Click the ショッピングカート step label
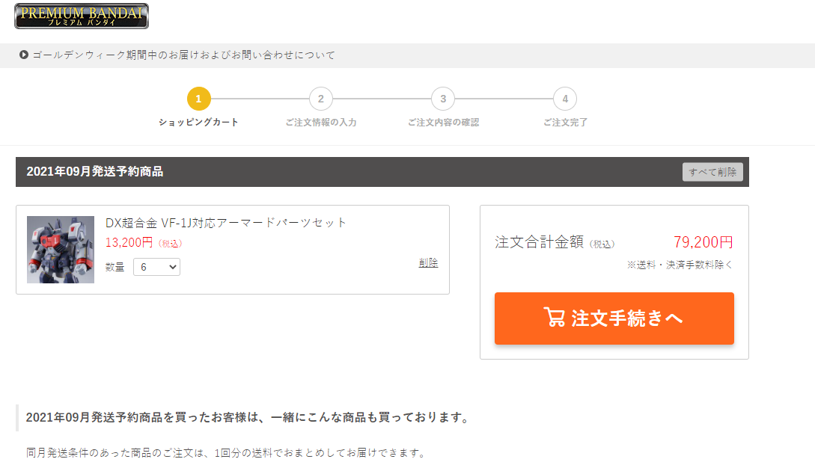The image size is (815, 468). click(198, 122)
